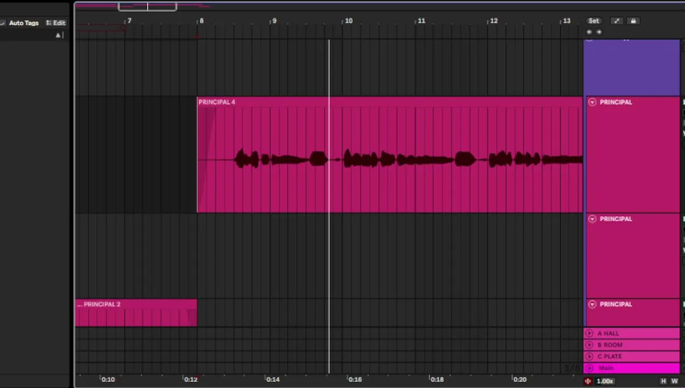Click the arrangement overview zoom box at top
This screenshot has width=685, height=388.
(147, 6)
